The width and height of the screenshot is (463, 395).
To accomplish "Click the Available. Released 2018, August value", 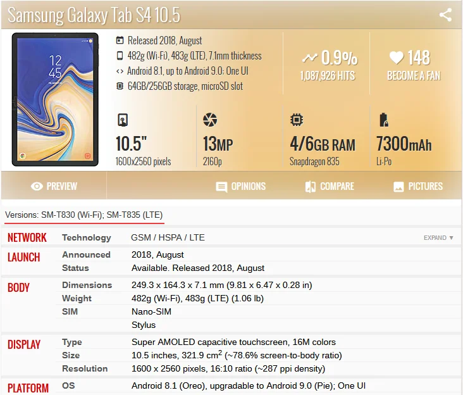I will click(198, 268).
